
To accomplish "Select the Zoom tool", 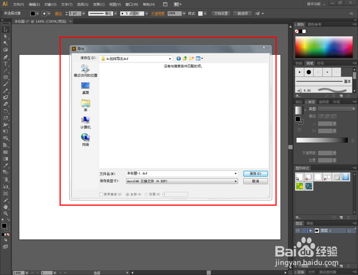I will [5, 213].
